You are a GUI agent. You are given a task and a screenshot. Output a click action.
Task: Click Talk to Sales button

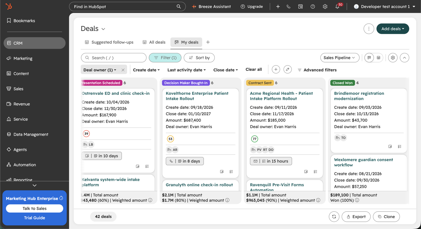pyautogui.click(x=35, y=208)
